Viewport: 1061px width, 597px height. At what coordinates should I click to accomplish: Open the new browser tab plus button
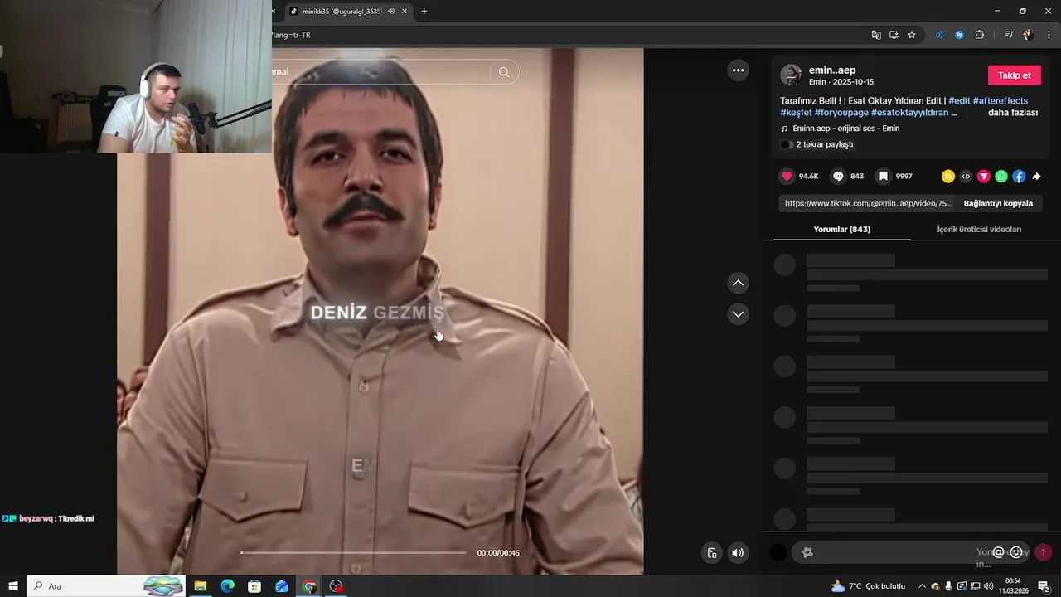click(x=424, y=12)
